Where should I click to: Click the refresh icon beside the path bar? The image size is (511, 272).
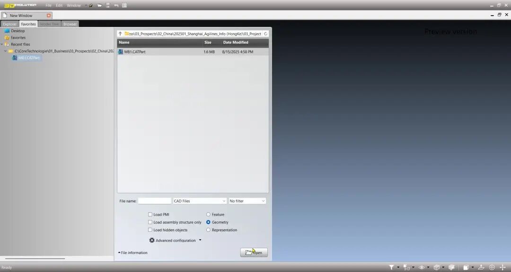coord(265,34)
